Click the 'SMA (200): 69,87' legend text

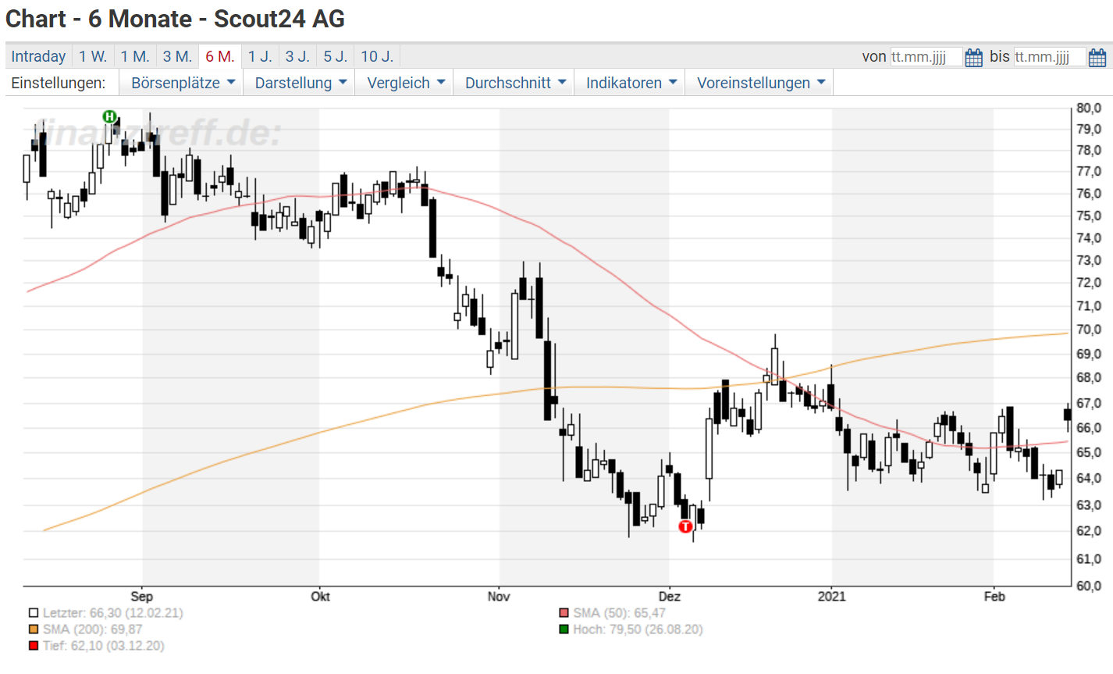click(x=93, y=629)
